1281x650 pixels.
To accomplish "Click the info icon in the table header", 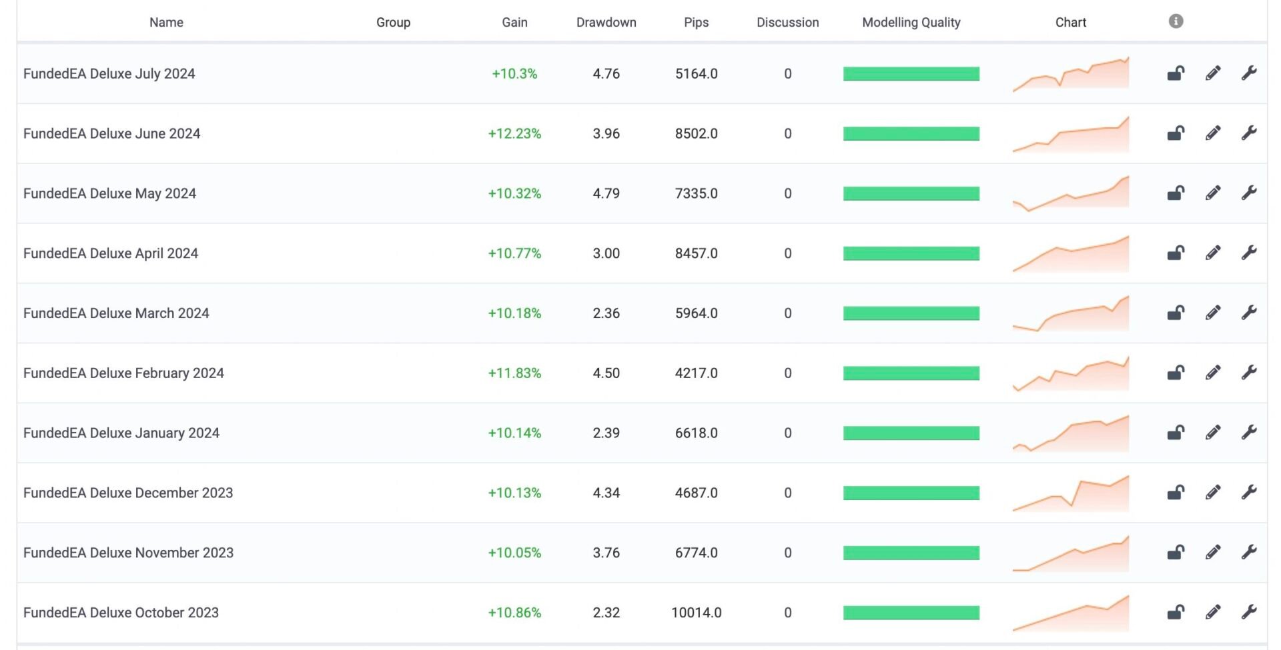I will pyautogui.click(x=1176, y=21).
